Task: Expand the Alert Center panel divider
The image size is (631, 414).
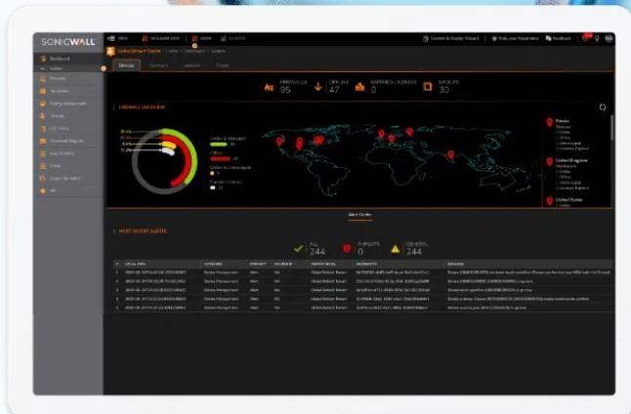Action: tap(359, 214)
